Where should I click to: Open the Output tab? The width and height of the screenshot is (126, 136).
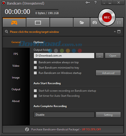pyautogui.click(x=16, y=89)
